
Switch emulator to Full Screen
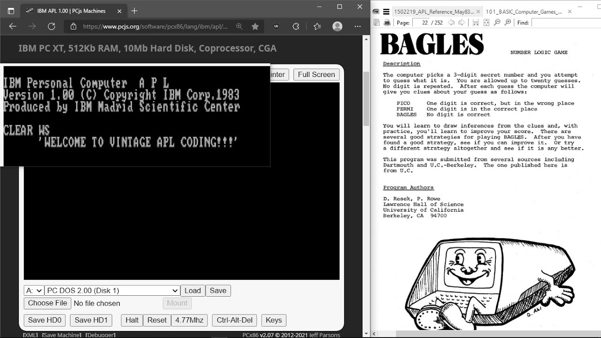[x=316, y=74]
